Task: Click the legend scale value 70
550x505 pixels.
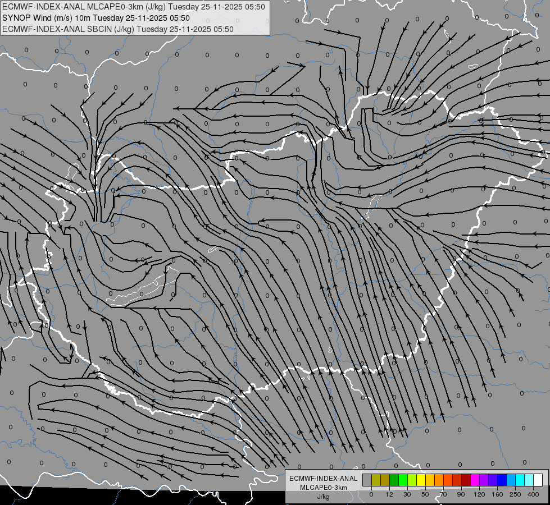Action: point(443,494)
